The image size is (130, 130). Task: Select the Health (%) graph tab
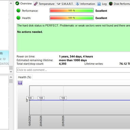pos(25,77)
